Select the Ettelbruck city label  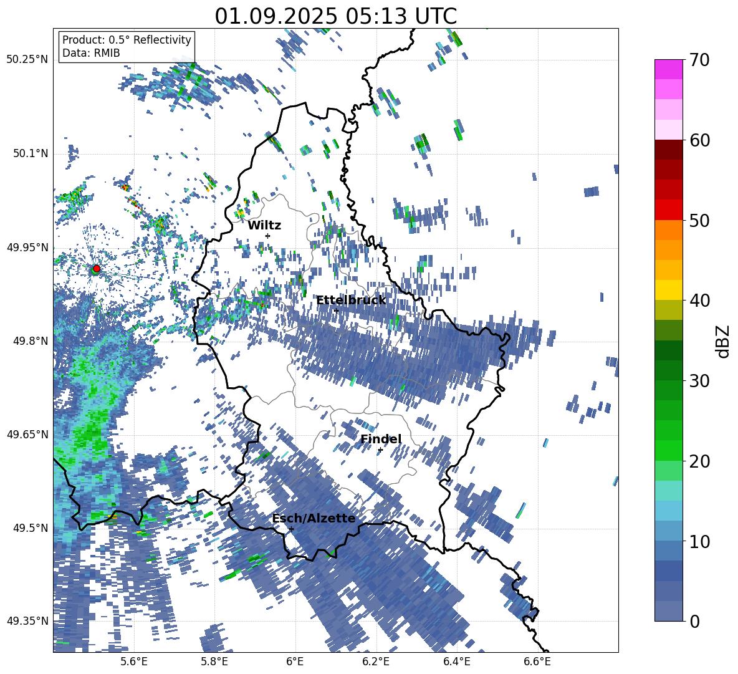(x=351, y=301)
